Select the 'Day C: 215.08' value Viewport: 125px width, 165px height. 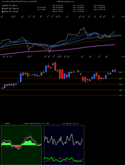coord(57,11)
